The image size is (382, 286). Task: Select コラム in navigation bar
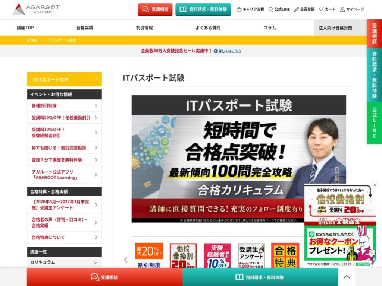(x=270, y=28)
